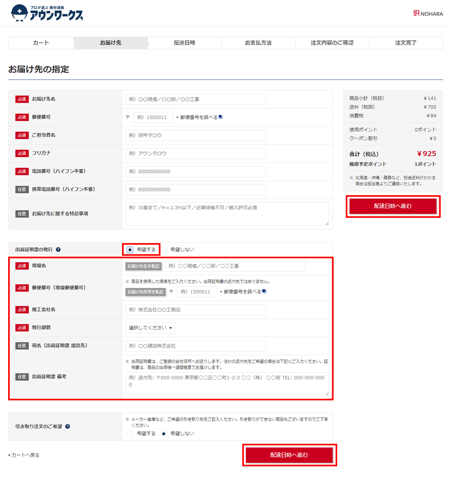Click the お届け先名を転記 button

click(x=144, y=266)
